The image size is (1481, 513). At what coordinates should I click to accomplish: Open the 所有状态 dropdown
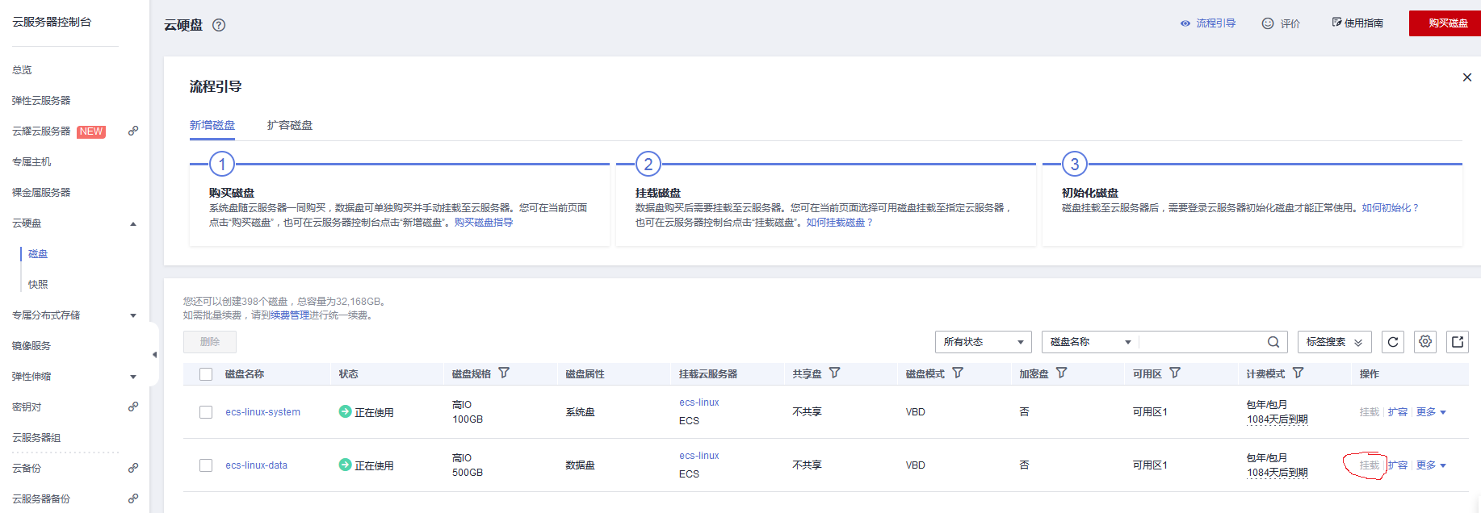click(x=984, y=342)
